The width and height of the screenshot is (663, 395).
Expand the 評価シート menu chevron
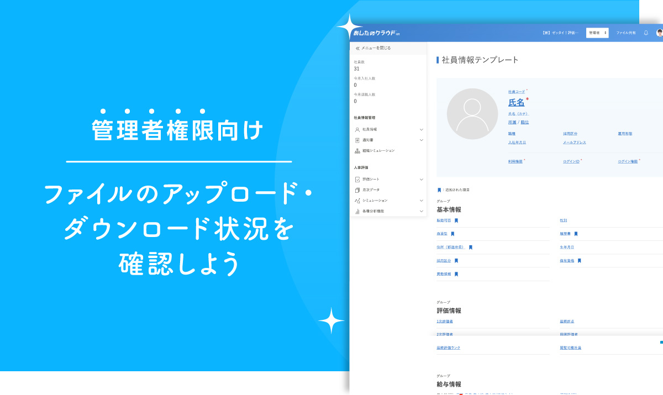tap(422, 179)
